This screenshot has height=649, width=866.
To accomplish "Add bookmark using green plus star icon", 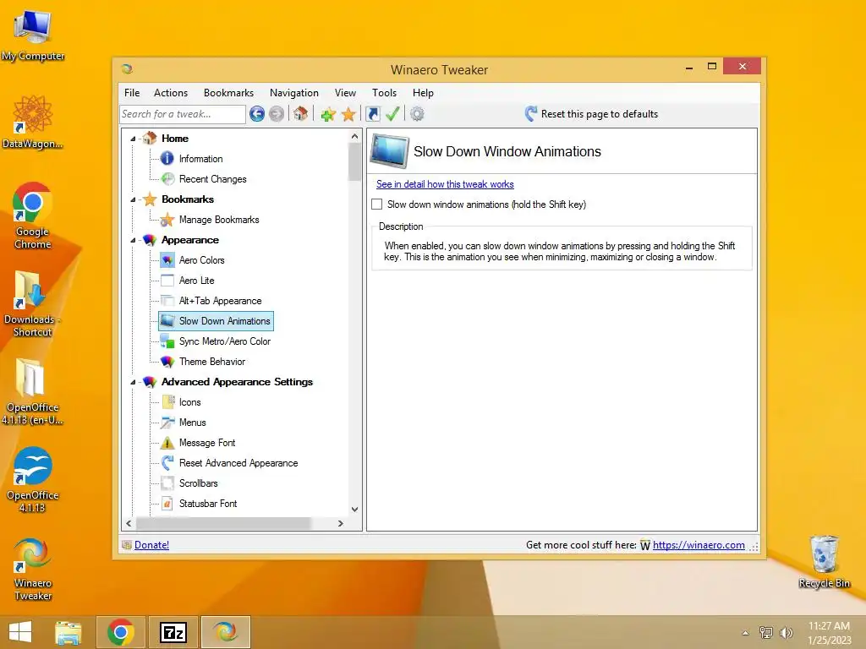I will click(328, 114).
